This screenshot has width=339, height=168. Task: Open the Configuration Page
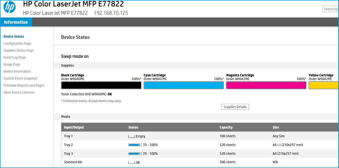click(17, 43)
